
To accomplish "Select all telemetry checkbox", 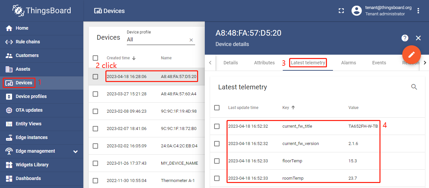I will click(217, 108).
